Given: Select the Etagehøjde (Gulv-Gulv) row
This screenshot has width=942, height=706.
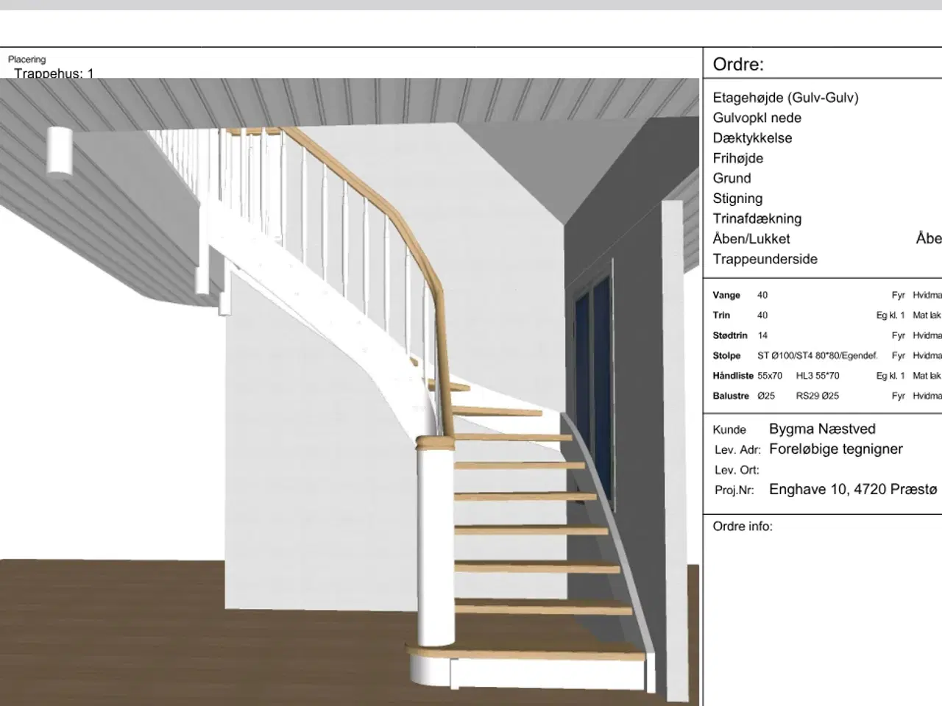Looking at the screenshot, I should (x=785, y=98).
